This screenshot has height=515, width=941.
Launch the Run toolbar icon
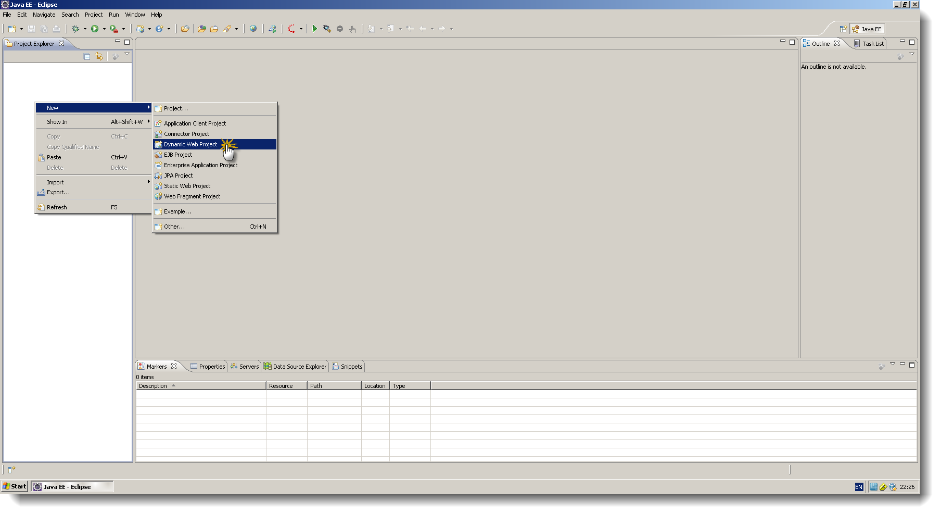click(95, 29)
